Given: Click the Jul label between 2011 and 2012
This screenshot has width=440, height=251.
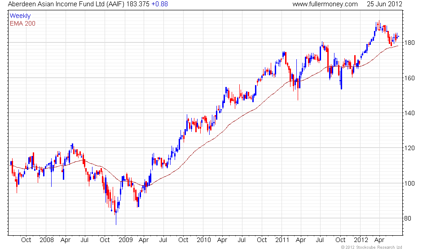Looking at the screenshot, I should [320, 240].
